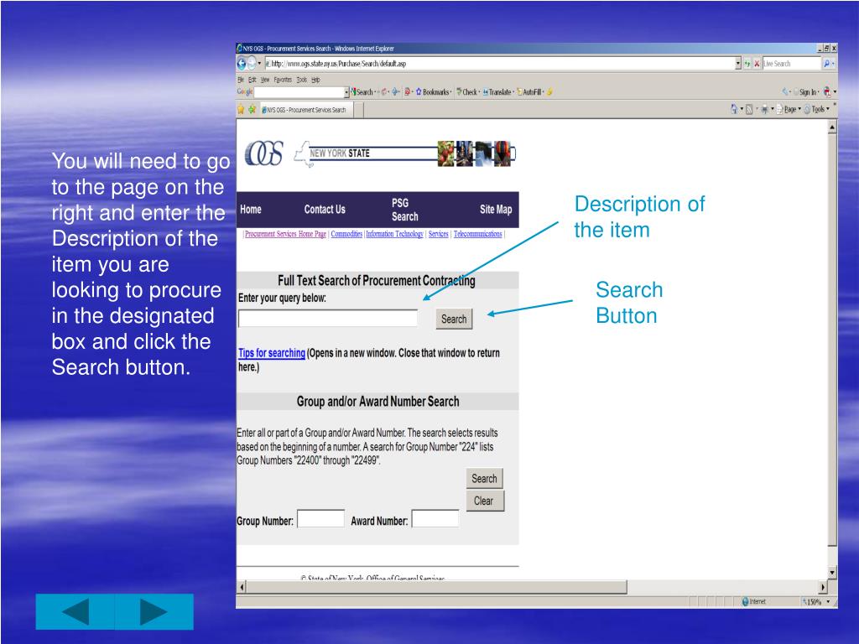Click Site Map in the navigation bar
859x644 pixels.
click(495, 209)
